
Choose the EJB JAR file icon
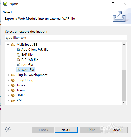(18, 60)
